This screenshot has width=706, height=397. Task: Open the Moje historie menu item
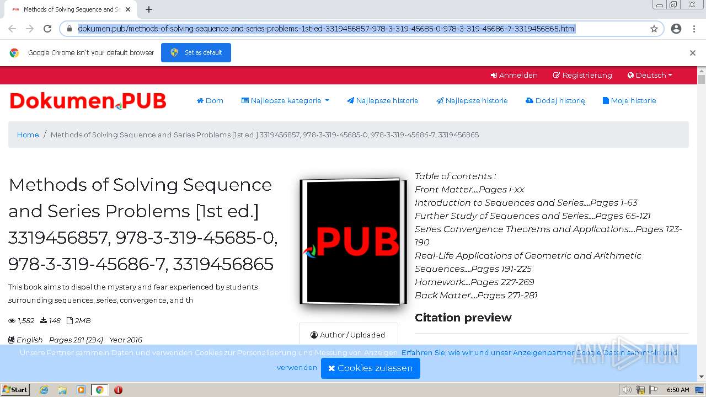pyautogui.click(x=629, y=101)
